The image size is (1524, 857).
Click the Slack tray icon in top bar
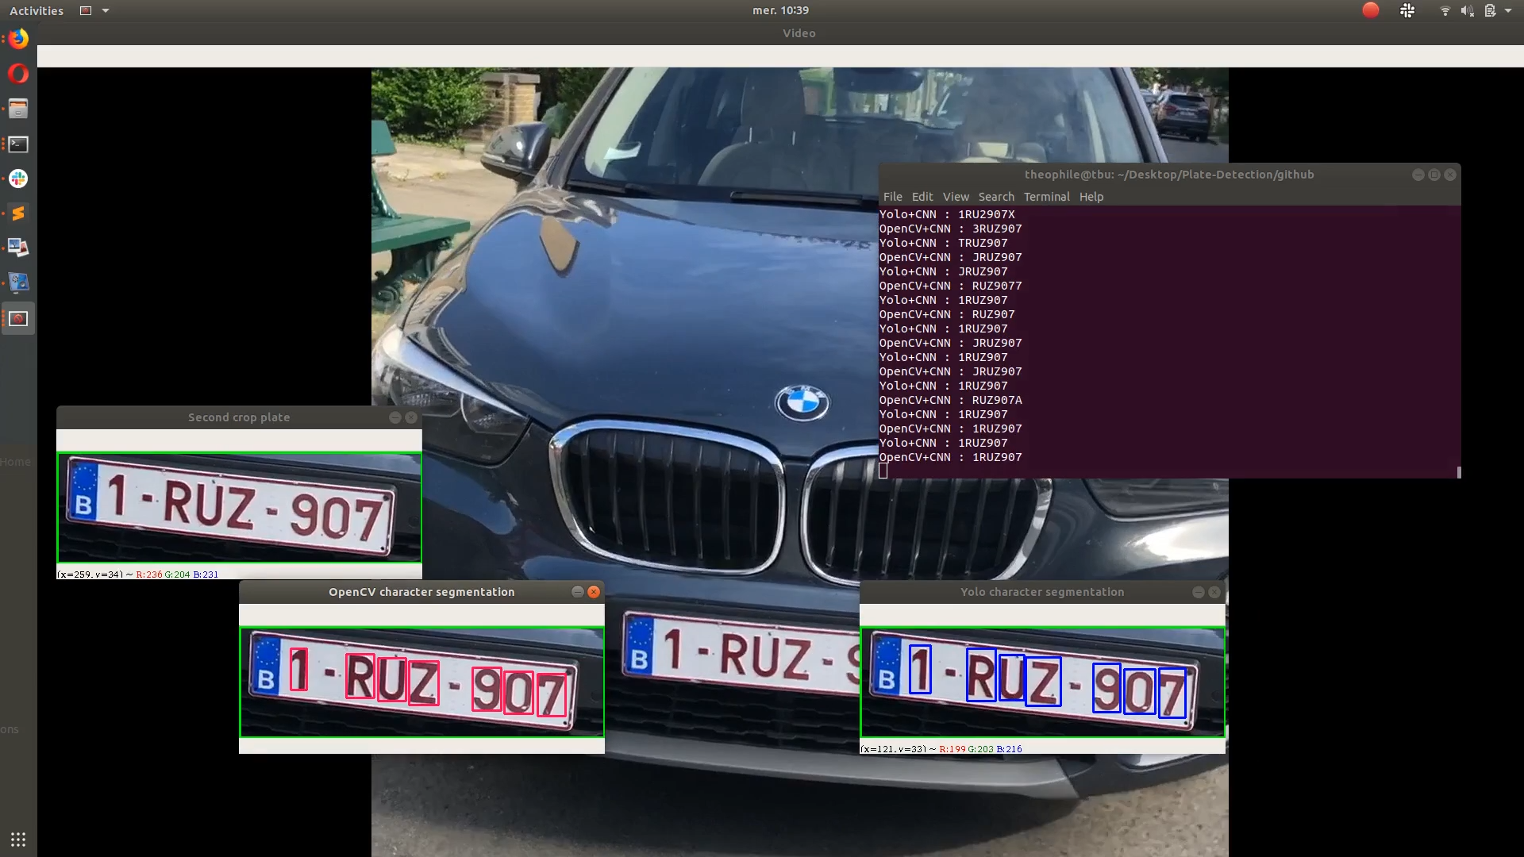click(x=1407, y=10)
